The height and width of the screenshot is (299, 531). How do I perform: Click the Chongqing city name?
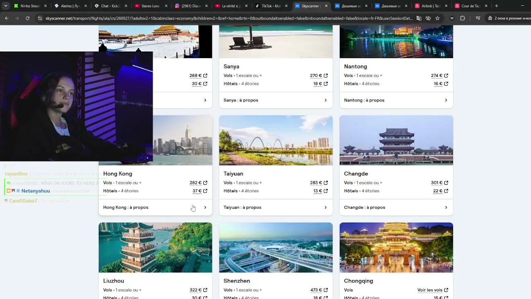[358, 281]
